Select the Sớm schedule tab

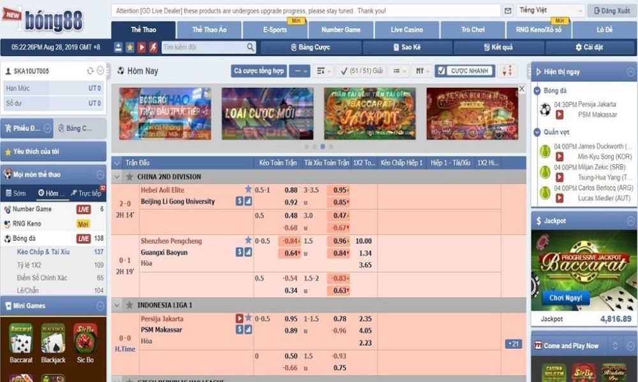(16, 194)
